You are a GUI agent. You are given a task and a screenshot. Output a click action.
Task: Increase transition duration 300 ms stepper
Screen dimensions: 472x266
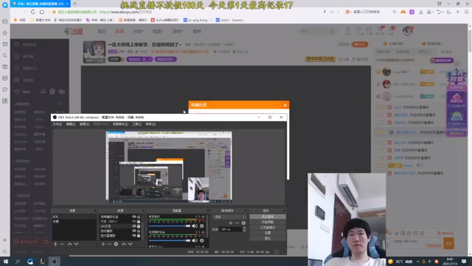coord(244,228)
